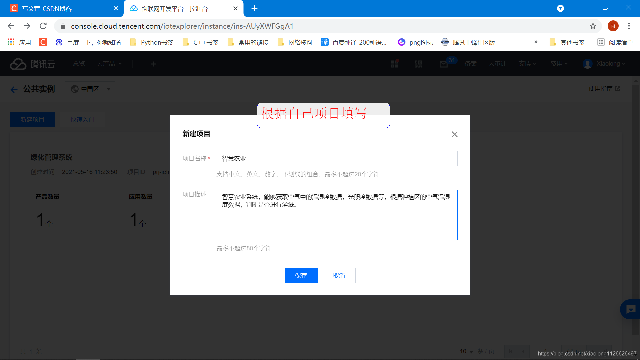Click the lock icon in address bar
640x360 pixels.
point(63,26)
